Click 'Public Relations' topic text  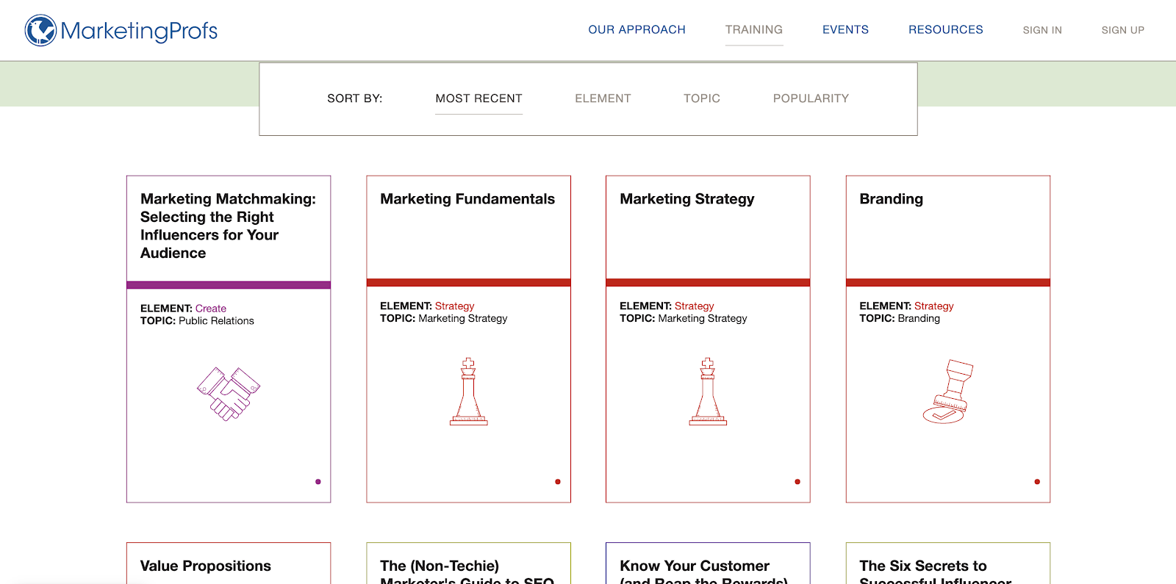(x=216, y=321)
